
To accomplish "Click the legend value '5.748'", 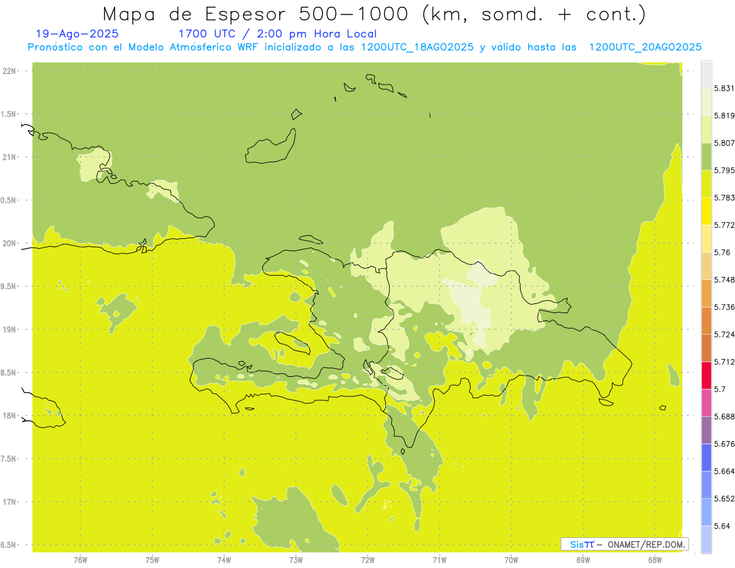I will [x=724, y=279].
